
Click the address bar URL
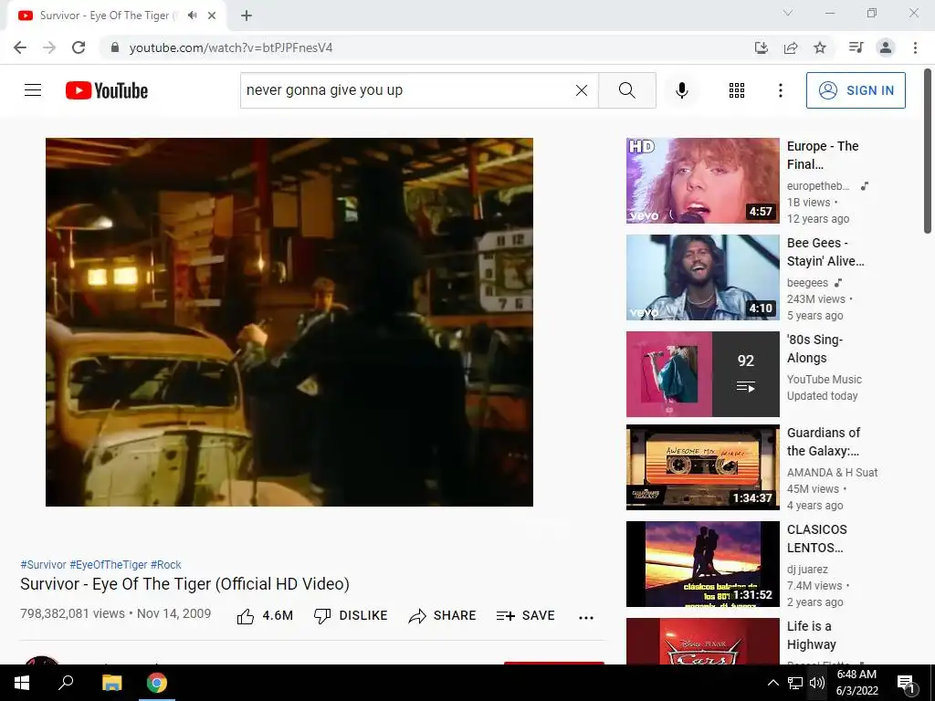tap(231, 47)
